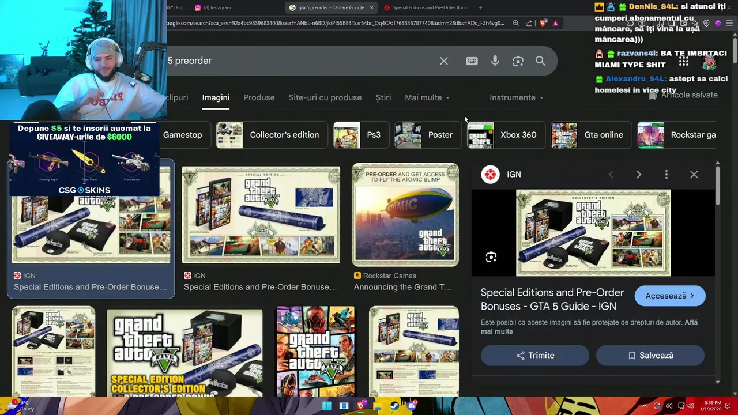Open taskbar clock showing 5:39 PM
This screenshot has width=738, height=415.
712,406
